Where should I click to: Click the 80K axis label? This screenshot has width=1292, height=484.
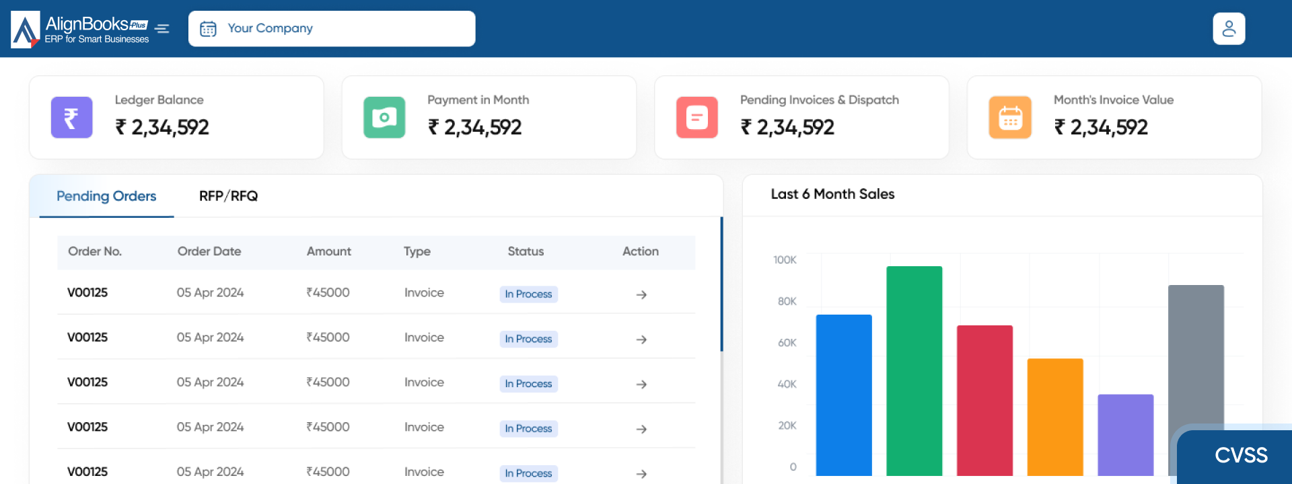[787, 301]
